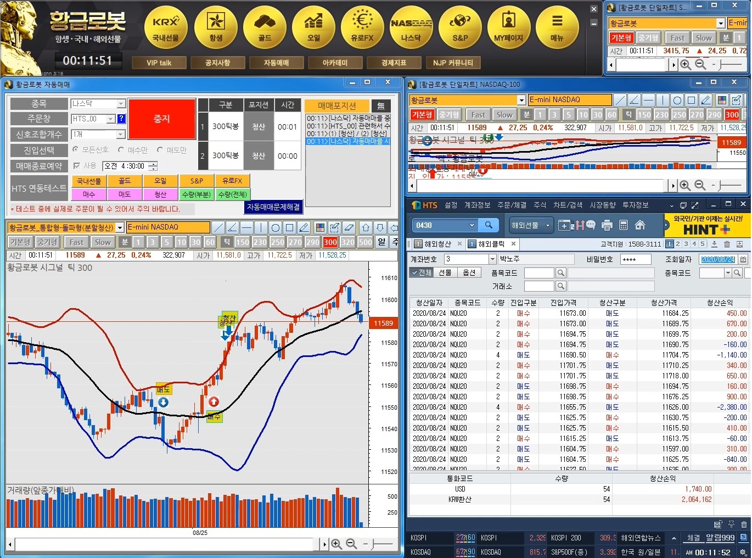Open the KRX 국내선물 gold icon
Viewport: 752px width, 558px height.
point(166,26)
